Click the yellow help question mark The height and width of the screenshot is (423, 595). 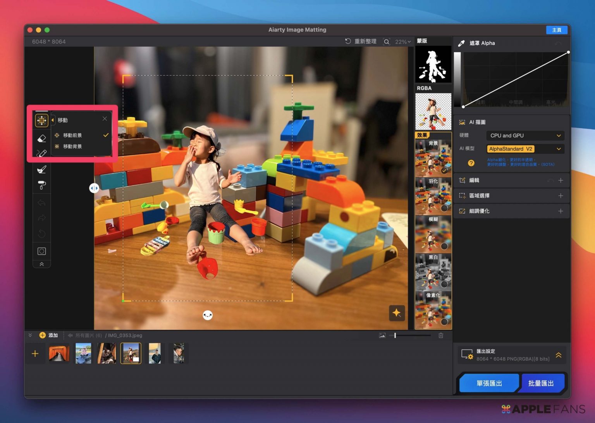(x=471, y=163)
